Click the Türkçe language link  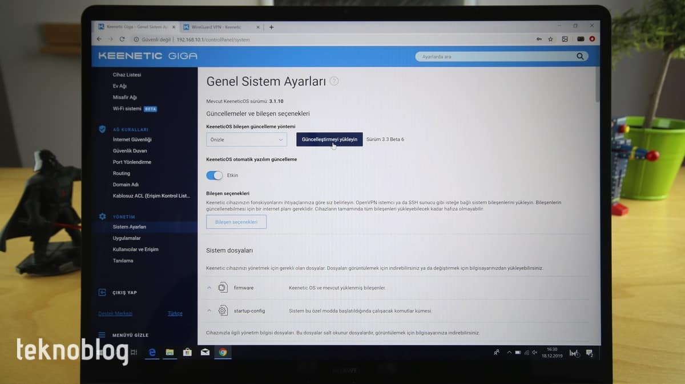175,313
